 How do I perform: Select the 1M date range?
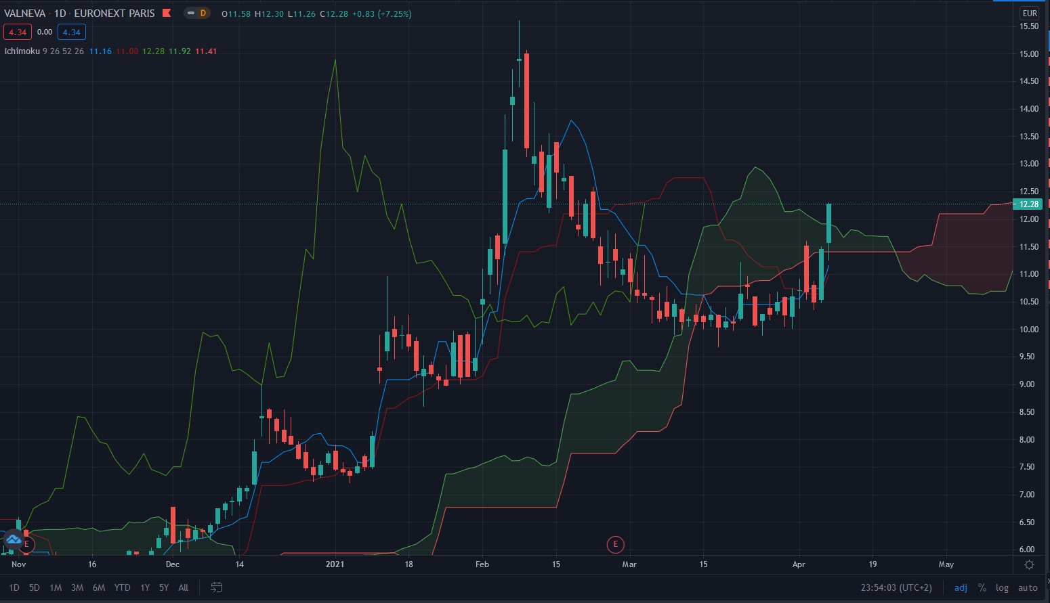click(x=56, y=587)
